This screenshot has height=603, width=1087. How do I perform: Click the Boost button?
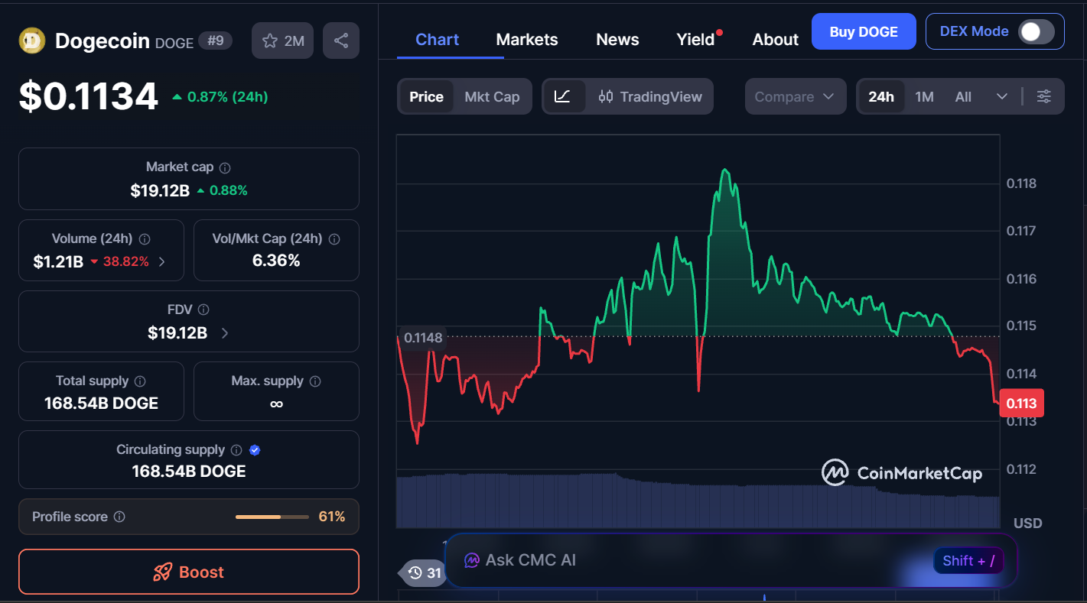188,572
